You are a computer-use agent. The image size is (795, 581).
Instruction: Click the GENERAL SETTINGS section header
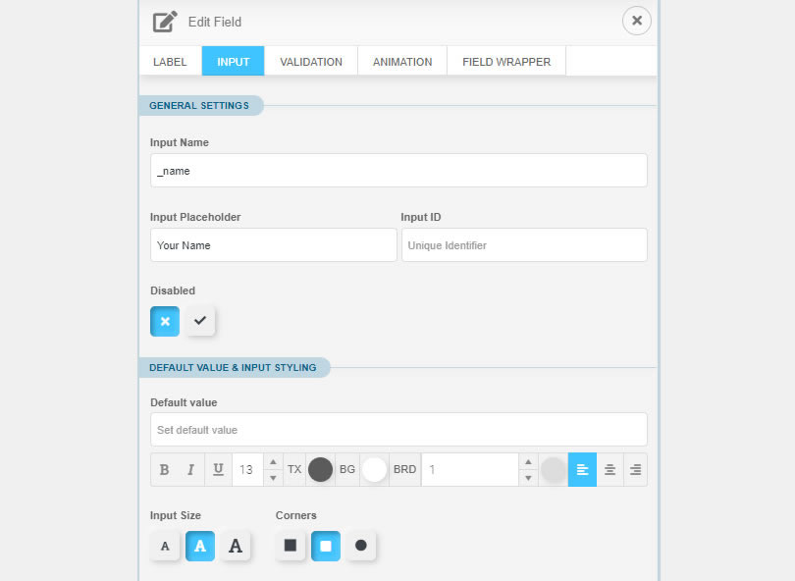click(x=199, y=105)
